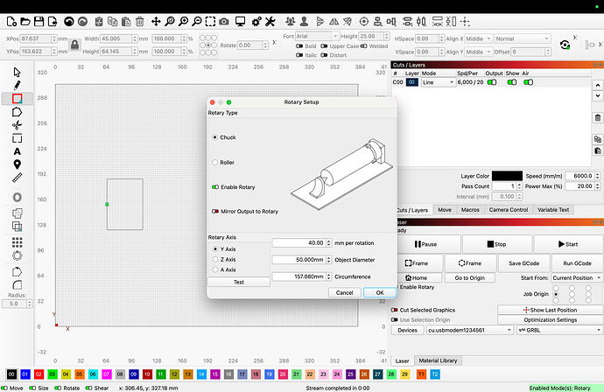Switch to the Laser tab
Image resolution: width=604 pixels, height=392 pixels.
(402, 360)
